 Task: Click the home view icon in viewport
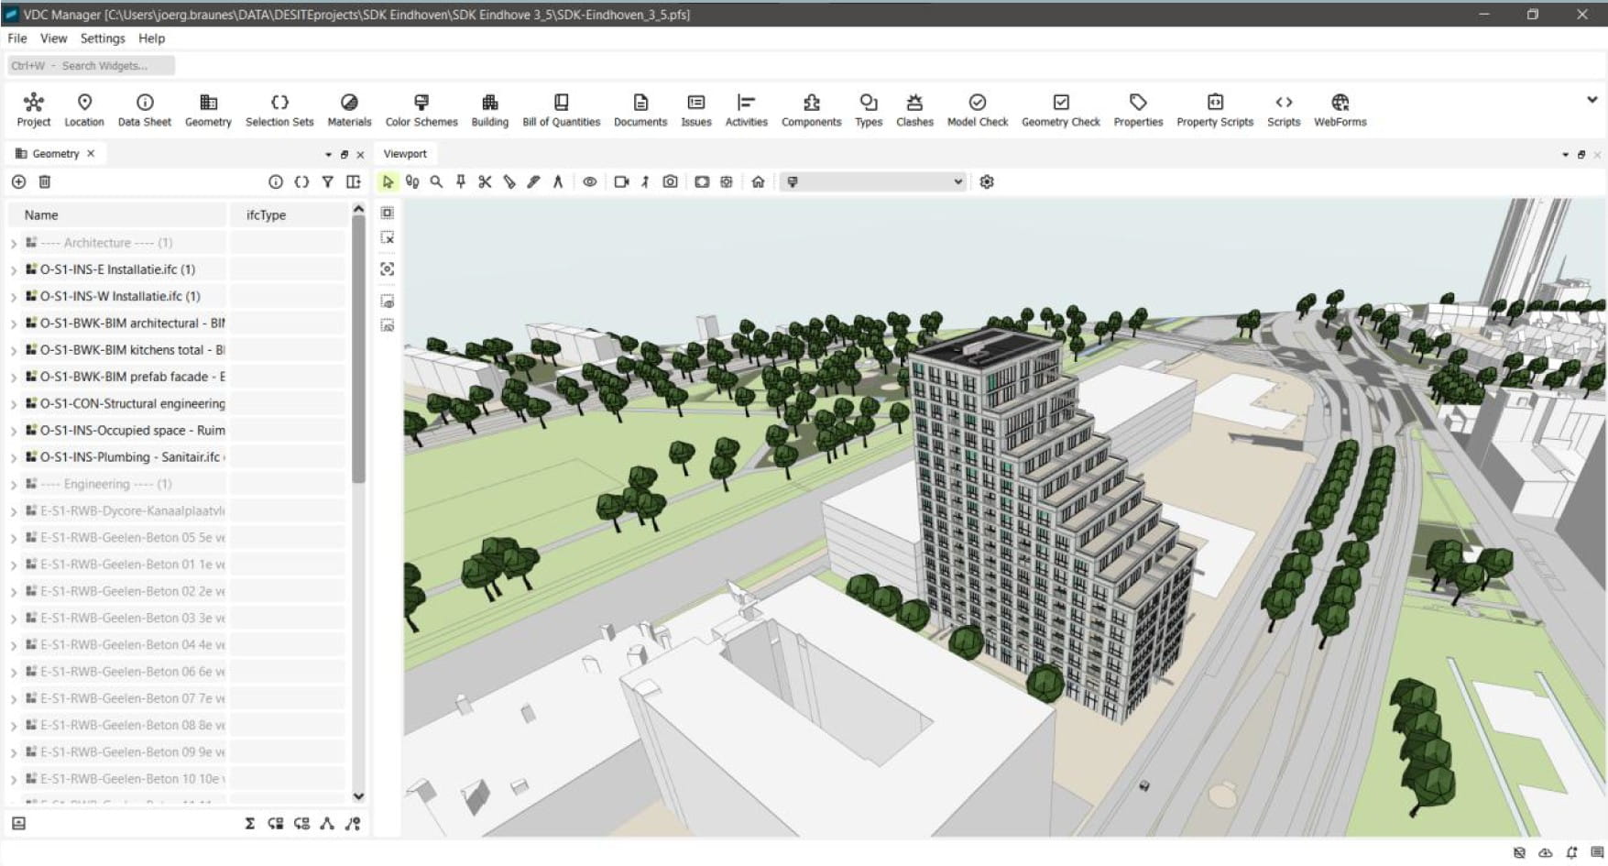click(x=758, y=182)
